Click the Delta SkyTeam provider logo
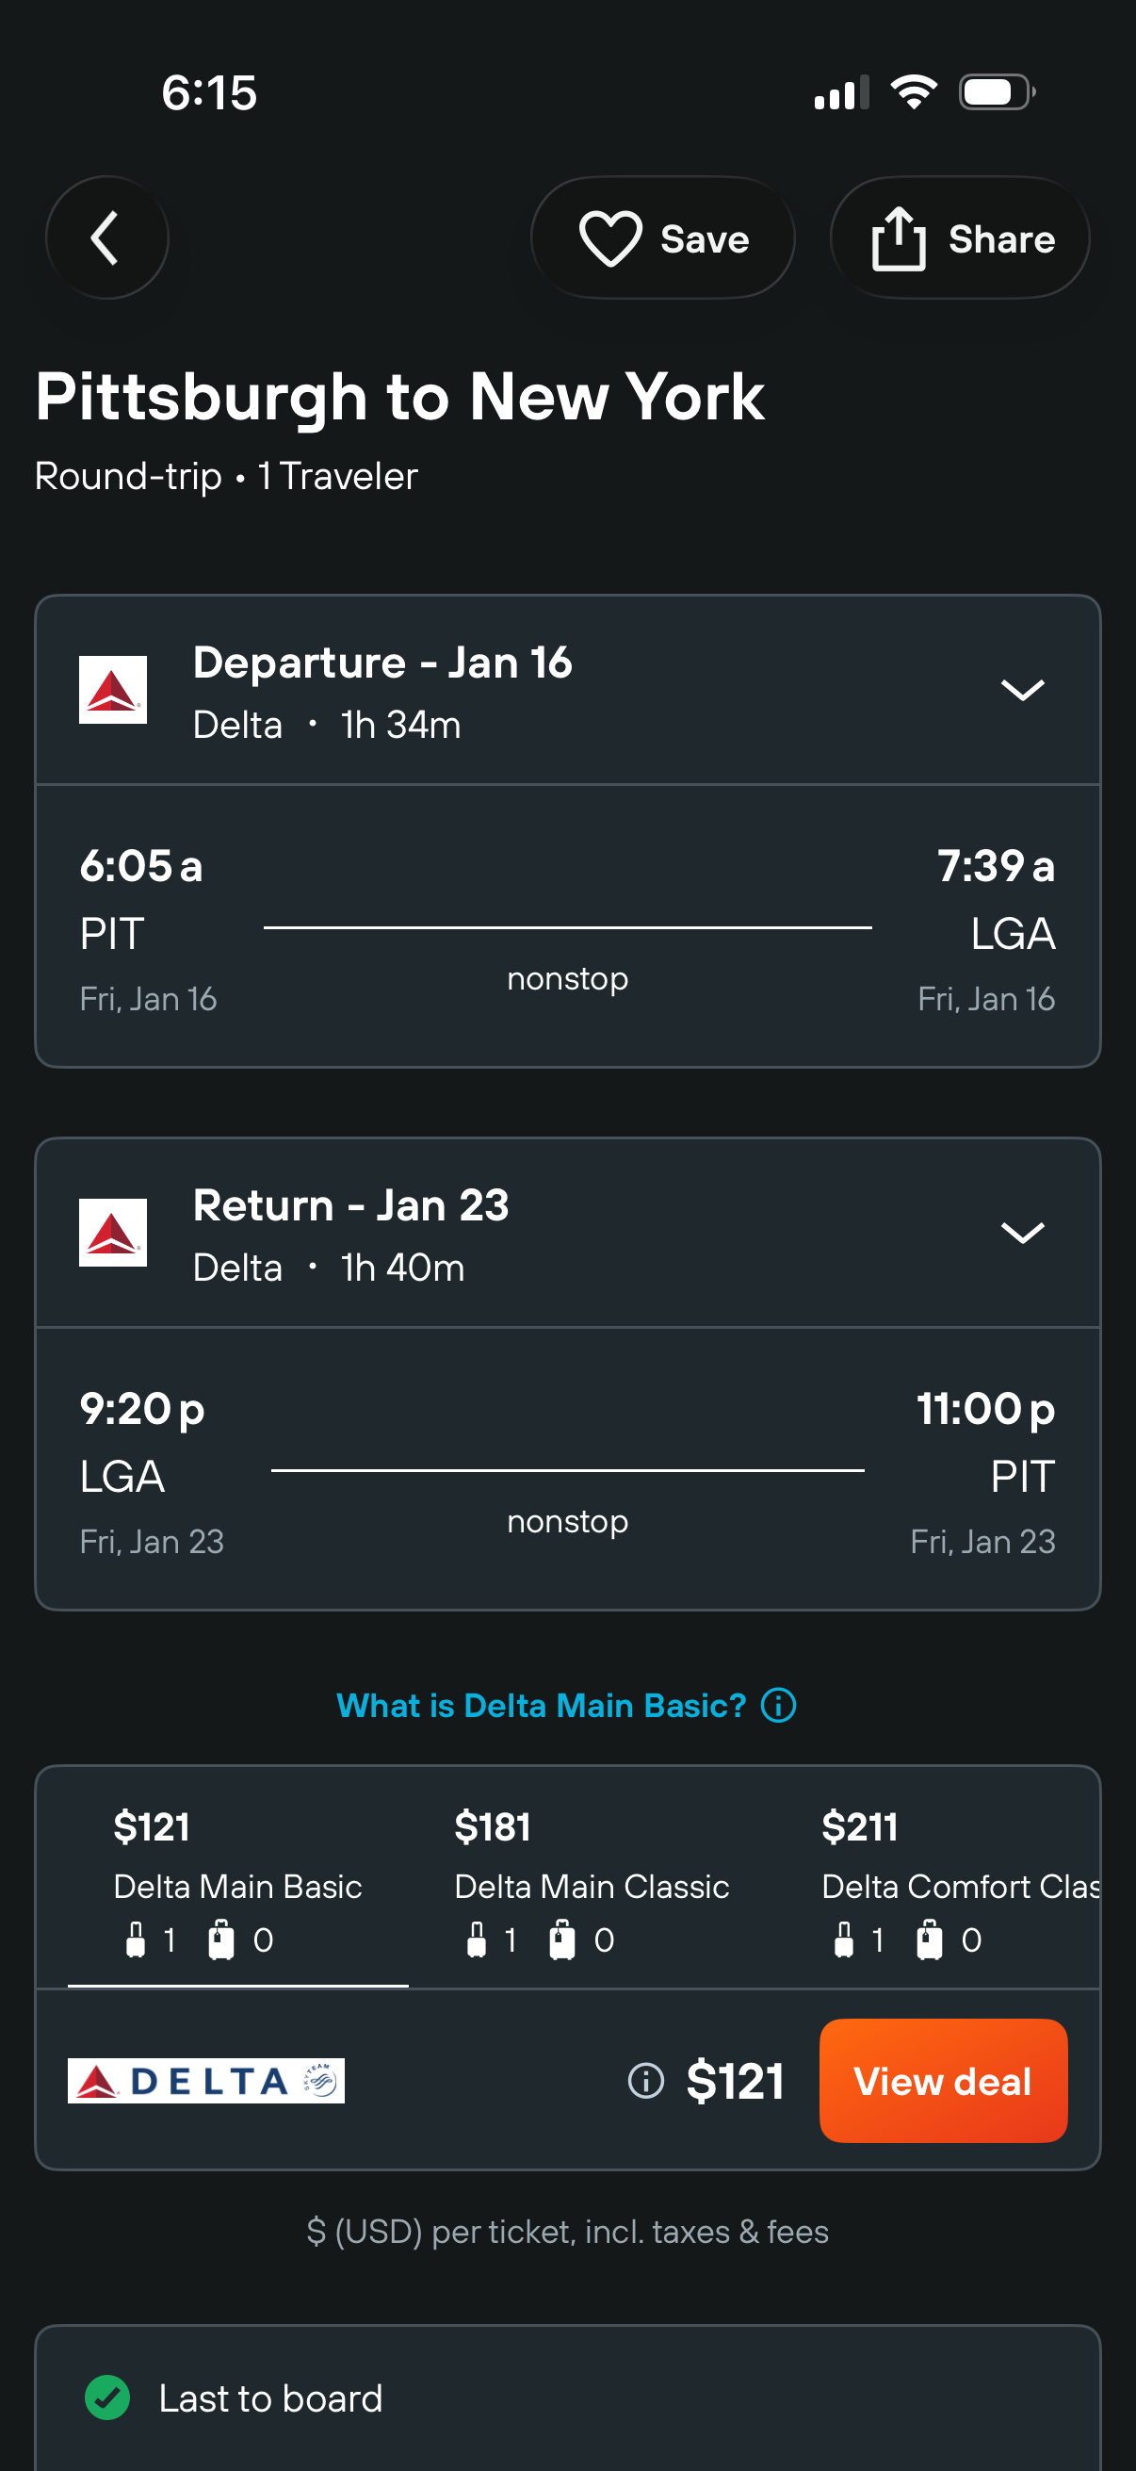1136x2471 pixels. (x=206, y=2081)
